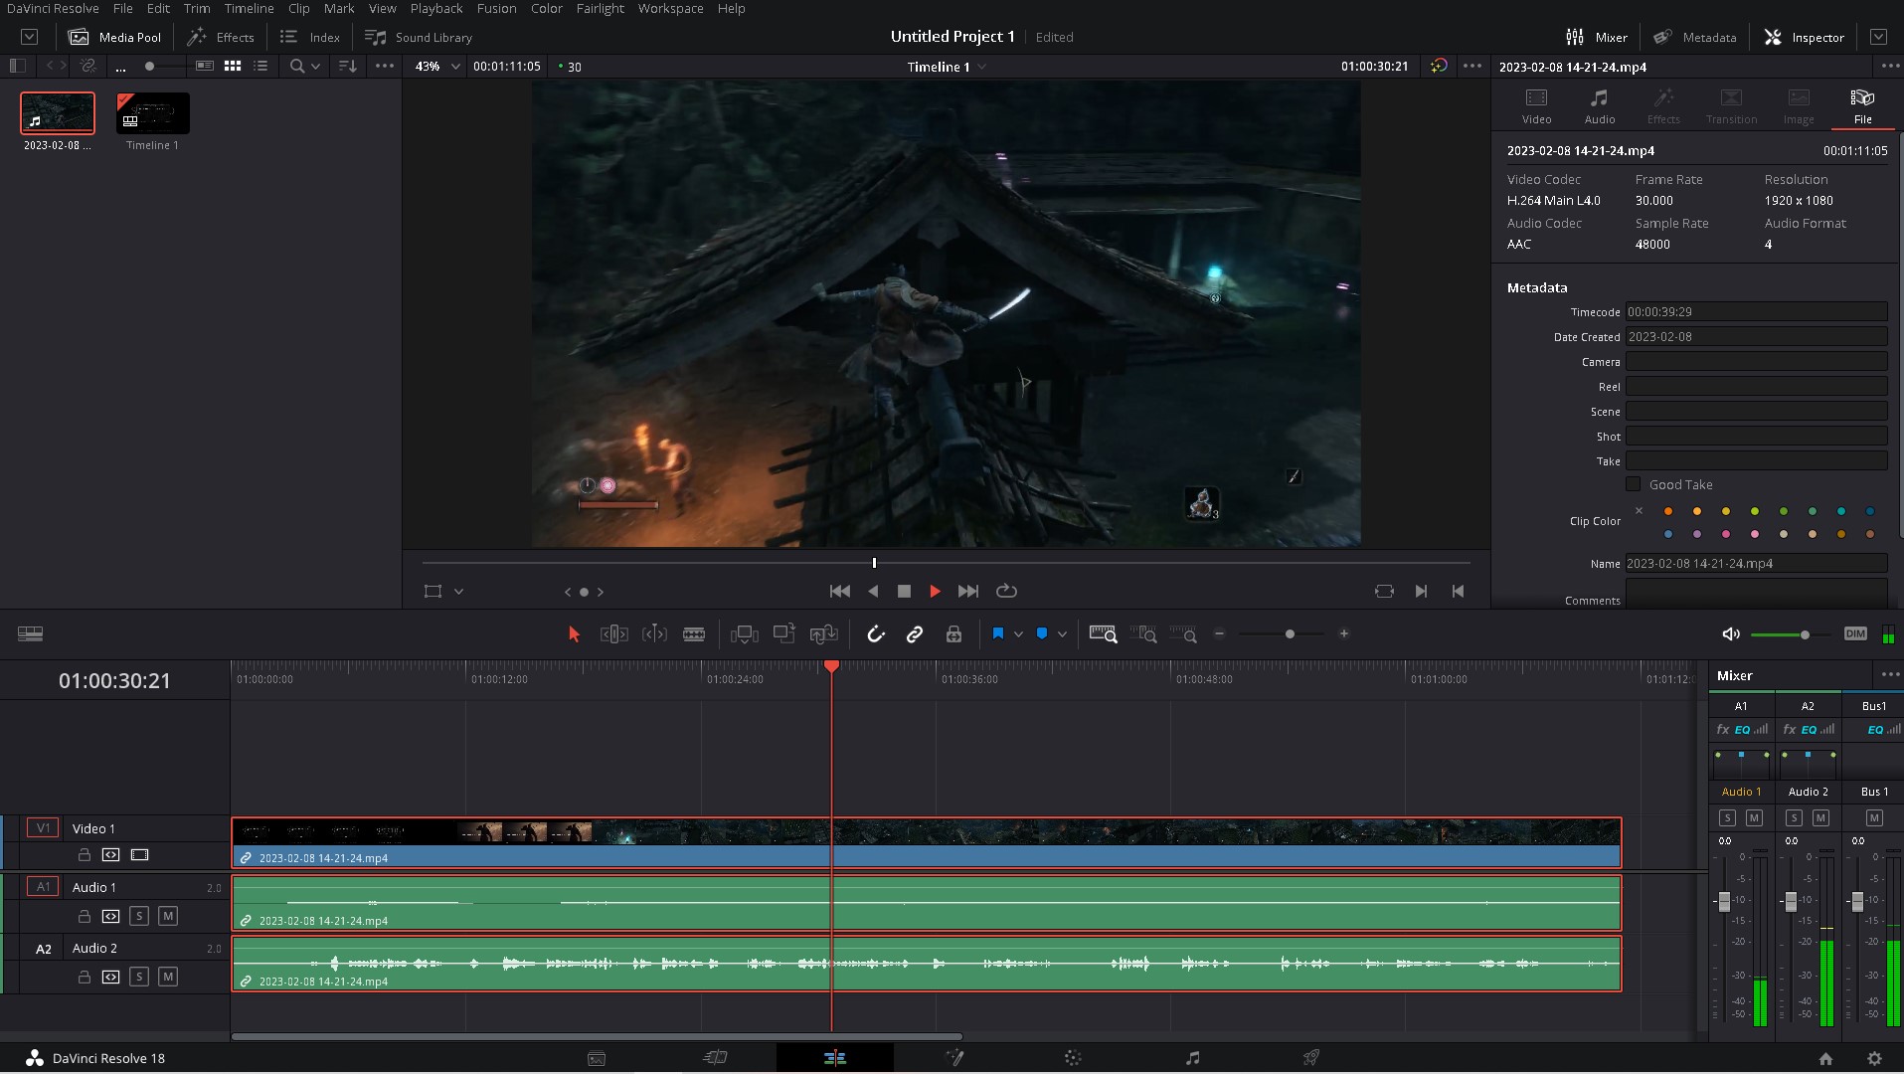Toggle the DIM audio button
The height and width of the screenshot is (1074, 1904).
(1855, 633)
